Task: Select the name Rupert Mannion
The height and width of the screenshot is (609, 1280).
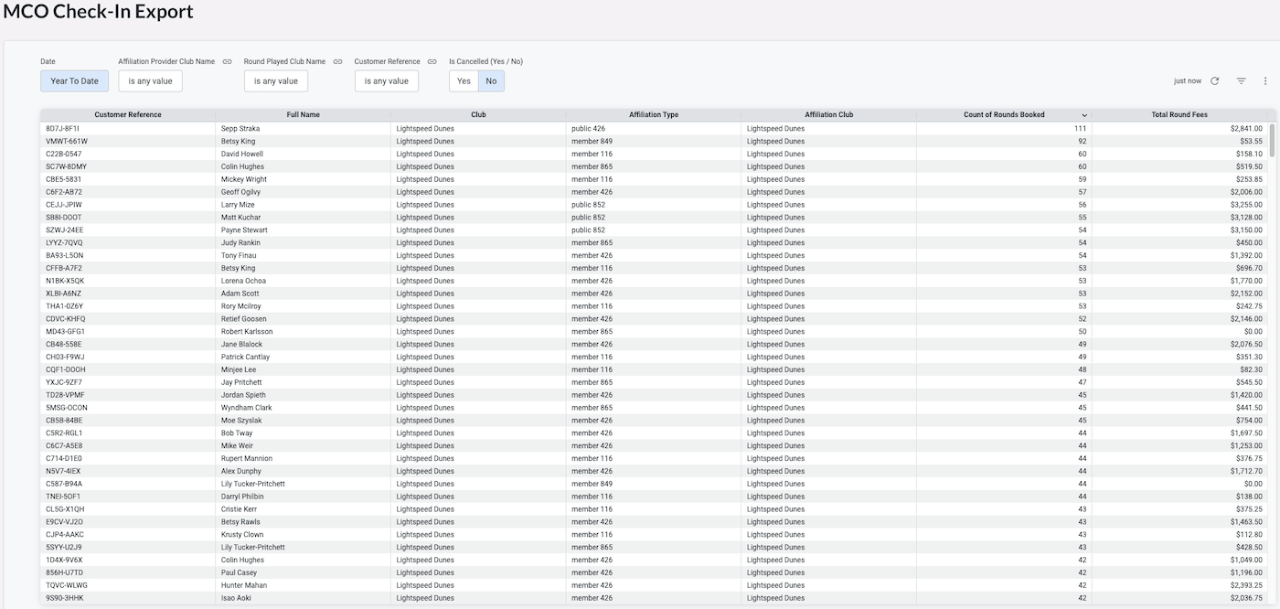Action: click(x=247, y=458)
